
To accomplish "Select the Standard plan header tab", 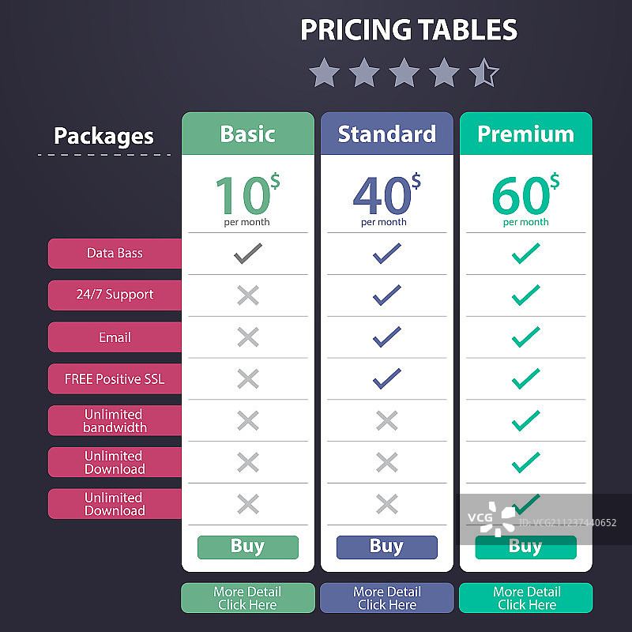I will pyautogui.click(x=386, y=134).
